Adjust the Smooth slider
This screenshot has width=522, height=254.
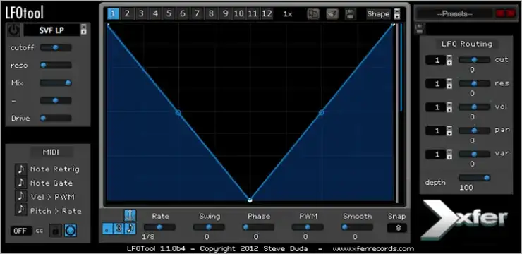[357, 227]
